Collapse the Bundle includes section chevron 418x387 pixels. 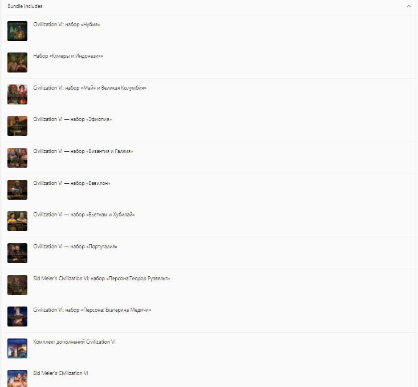[x=409, y=6]
